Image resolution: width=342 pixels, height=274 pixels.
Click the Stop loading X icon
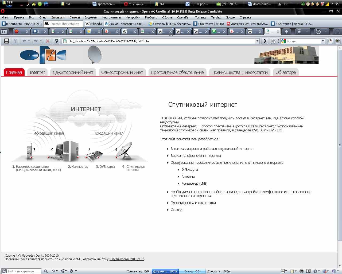pyautogui.click(x=48, y=41)
